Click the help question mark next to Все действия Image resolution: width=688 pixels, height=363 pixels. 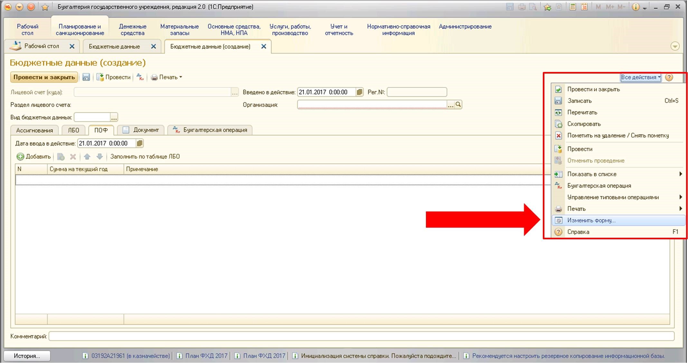click(669, 77)
